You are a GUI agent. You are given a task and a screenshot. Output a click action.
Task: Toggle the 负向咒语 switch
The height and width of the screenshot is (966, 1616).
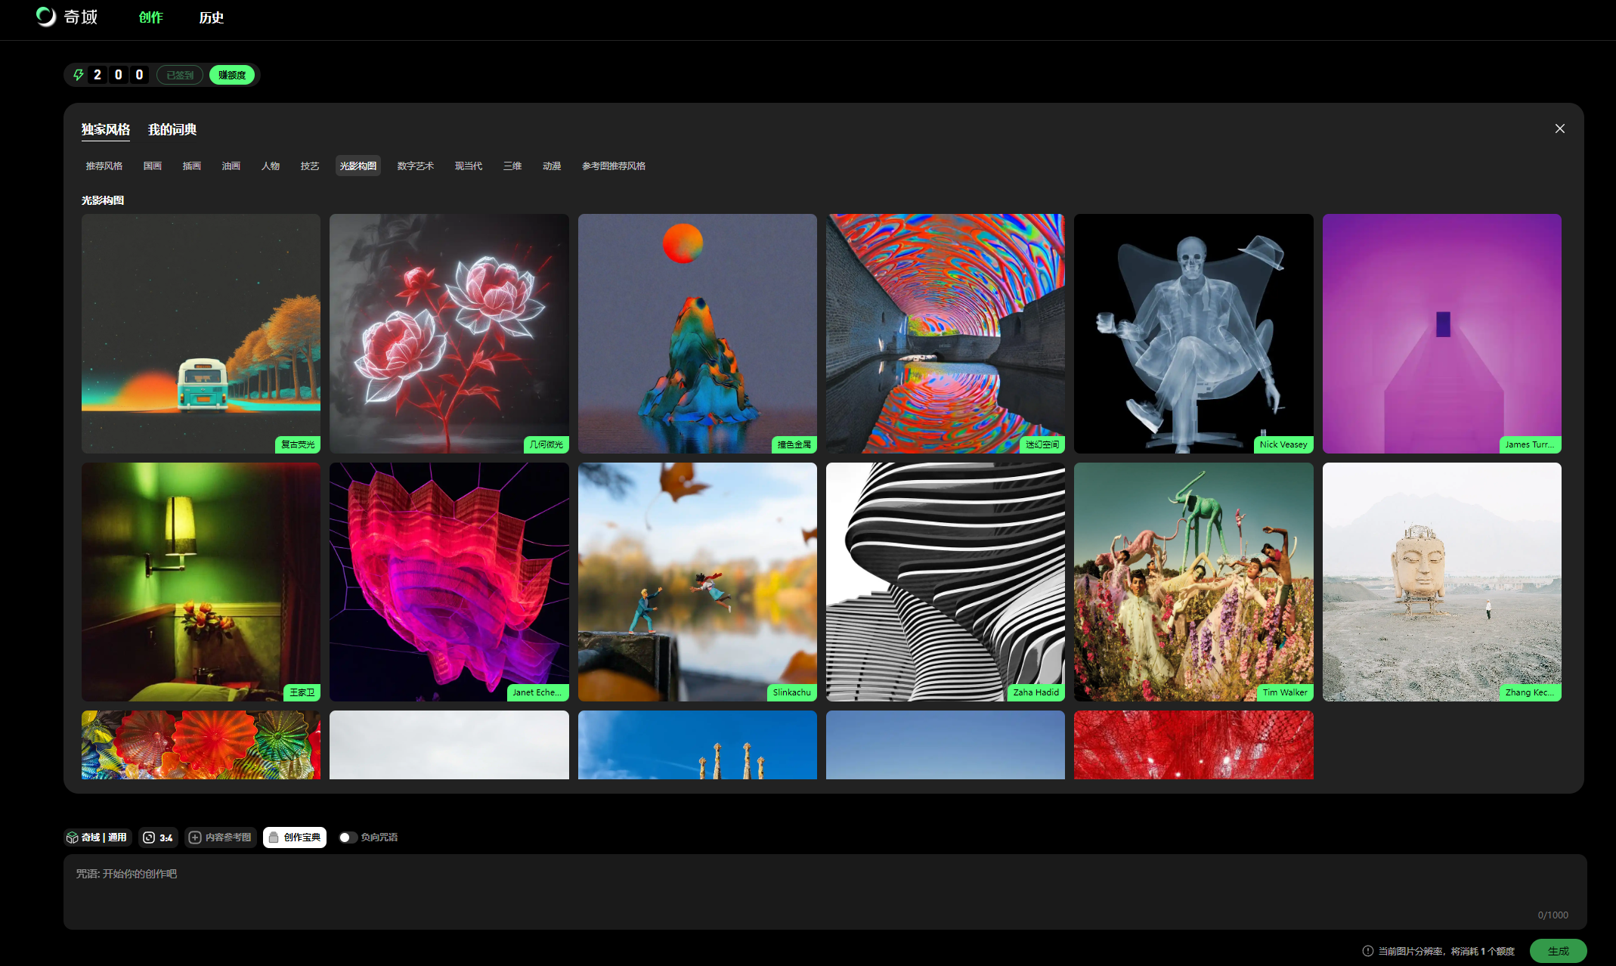[x=347, y=838]
